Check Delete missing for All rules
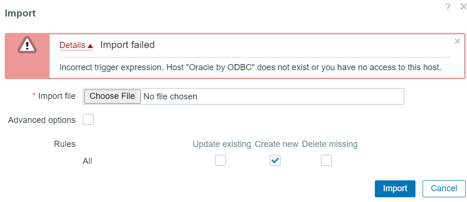The width and height of the screenshot is (467, 202). [x=326, y=161]
